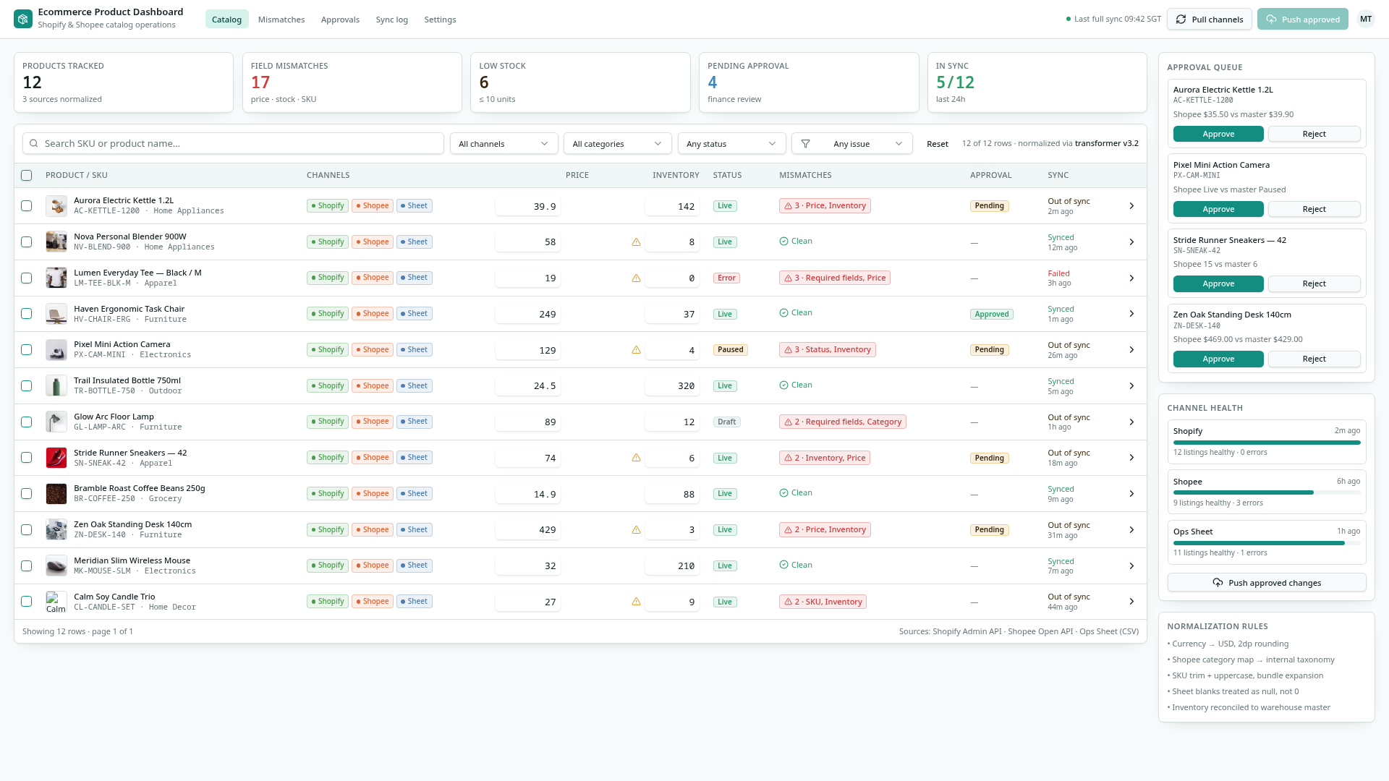Screen dimensions: 1389x781
Task: Click the filter funnel icon beside Any issue
Action: 805,144
